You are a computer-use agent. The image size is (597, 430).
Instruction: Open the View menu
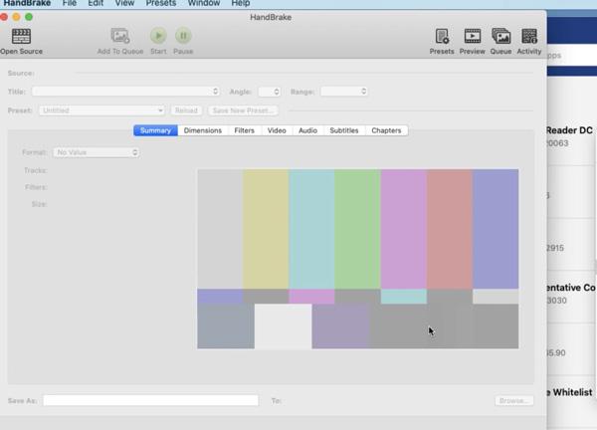pyautogui.click(x=124, y=3)
